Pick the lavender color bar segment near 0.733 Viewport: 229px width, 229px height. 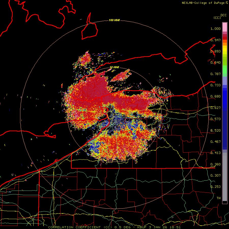click(225, 81)
